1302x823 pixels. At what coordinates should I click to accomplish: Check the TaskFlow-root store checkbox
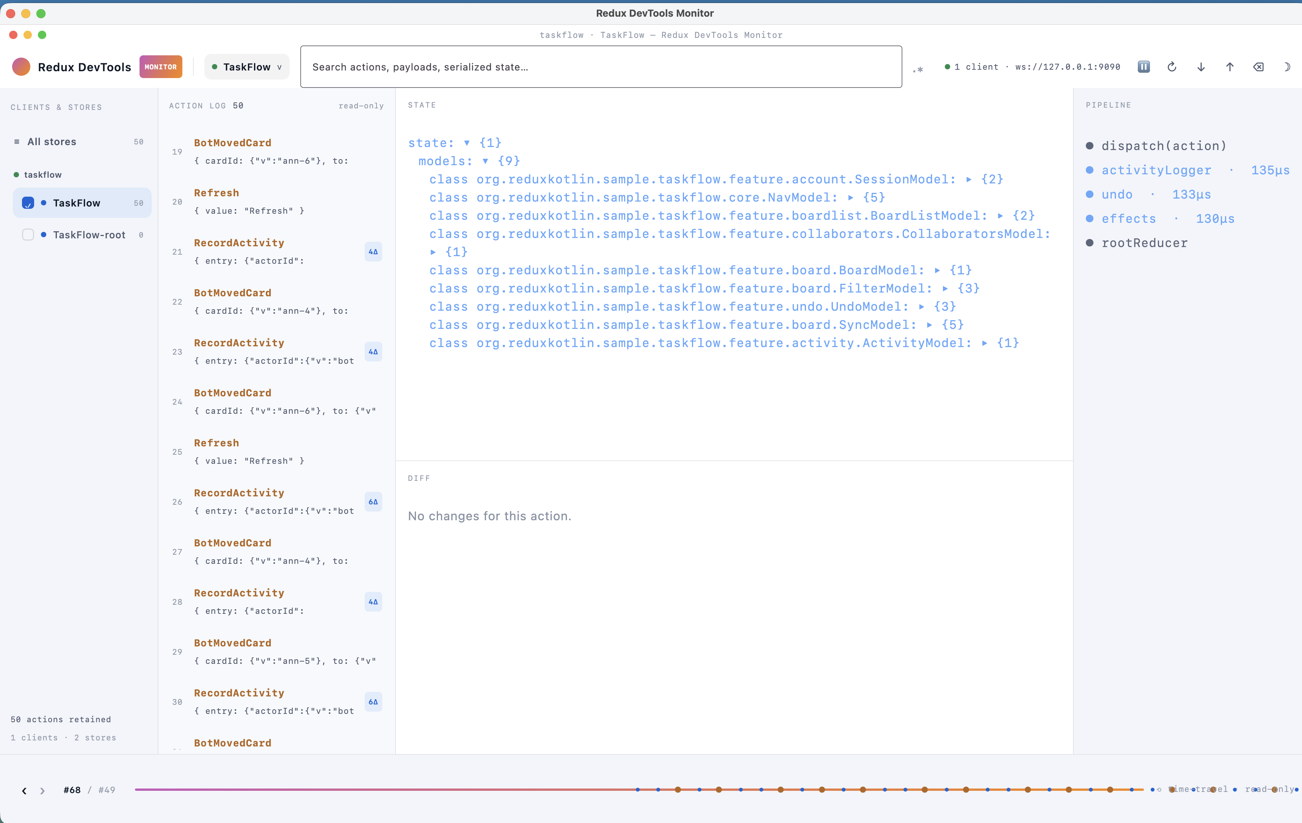pyautogui.click(x=28, y=235)
